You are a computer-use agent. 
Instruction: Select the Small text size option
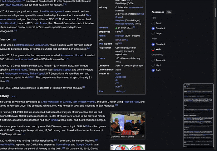coord(153,23)
